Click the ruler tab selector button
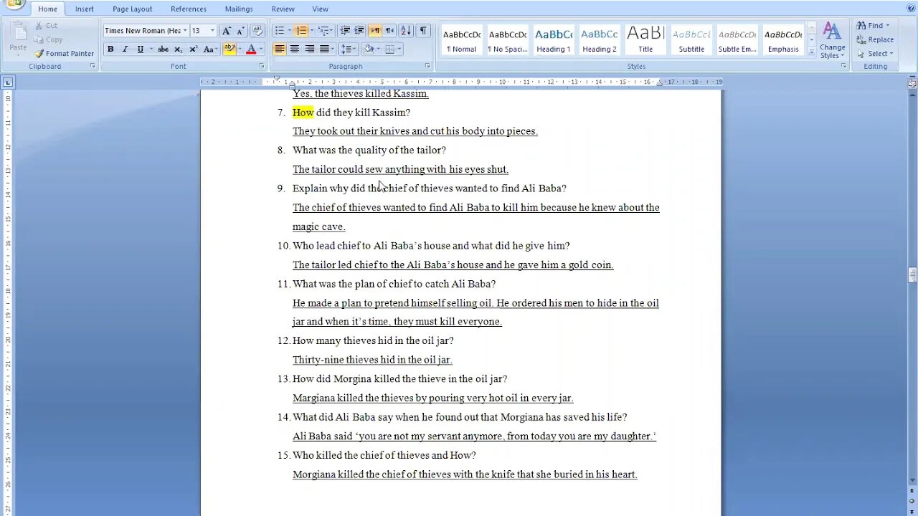This screenshot has height=516, width=918. pyautogui.click(x=7, y=82)
